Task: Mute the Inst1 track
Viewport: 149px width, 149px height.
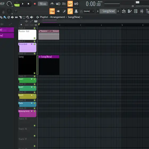Action: click(x=35, y=79)
